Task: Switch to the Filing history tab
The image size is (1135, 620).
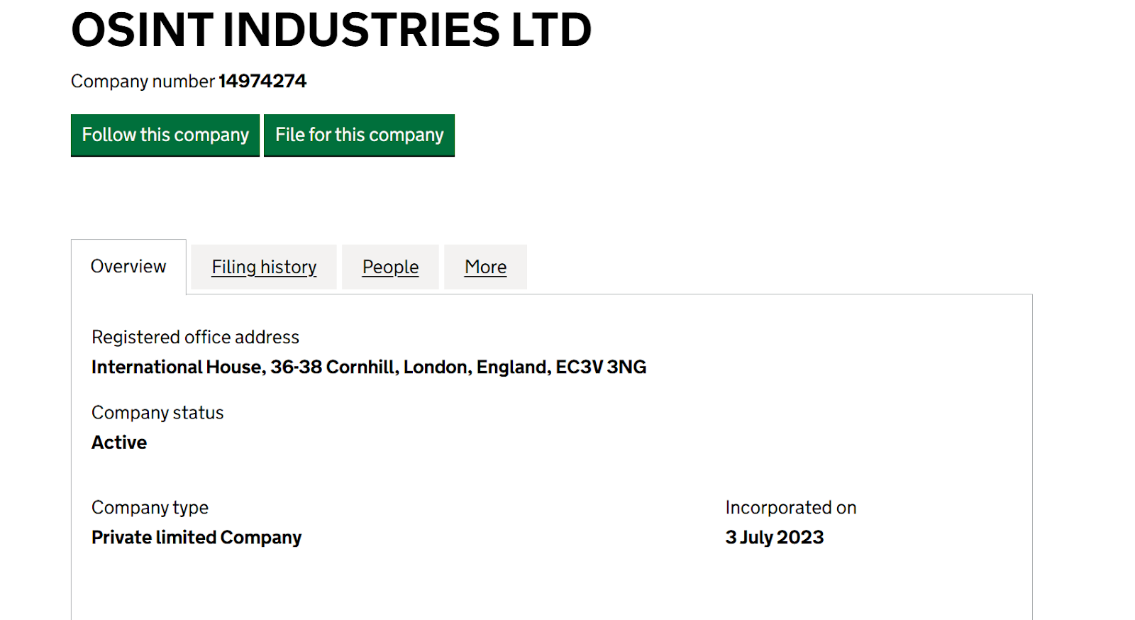Action: coord(264,267)
